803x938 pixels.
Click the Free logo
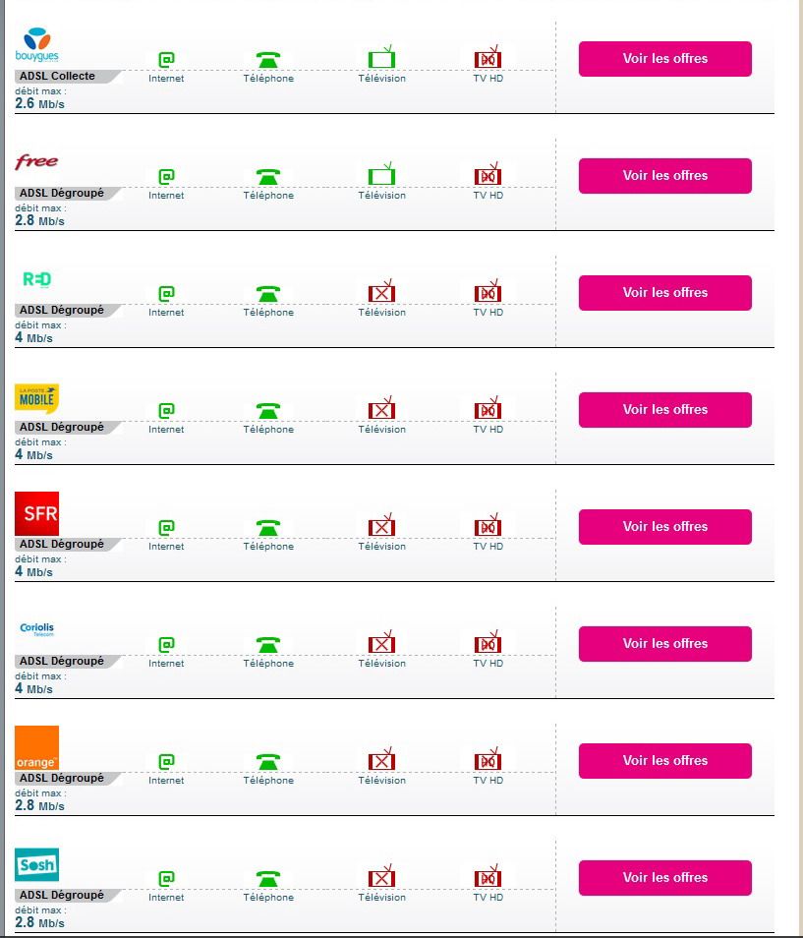click(37, 161)
